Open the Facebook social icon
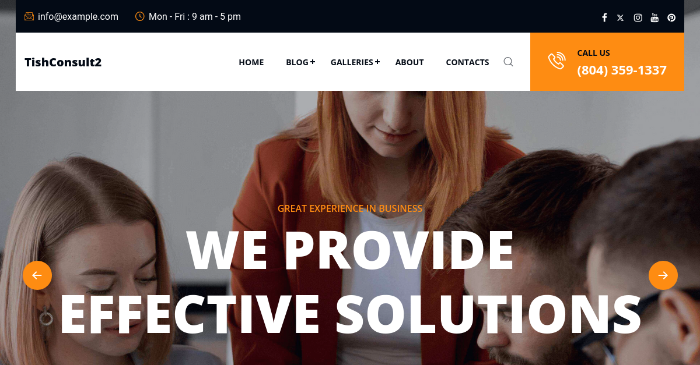 [x=604, y=17]
